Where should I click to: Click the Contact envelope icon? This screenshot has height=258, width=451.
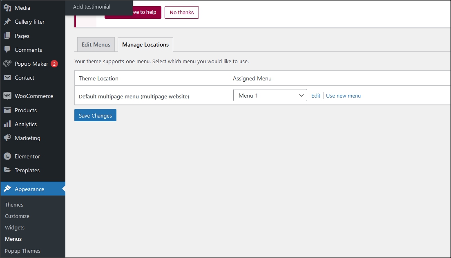(x=7, y=78)
